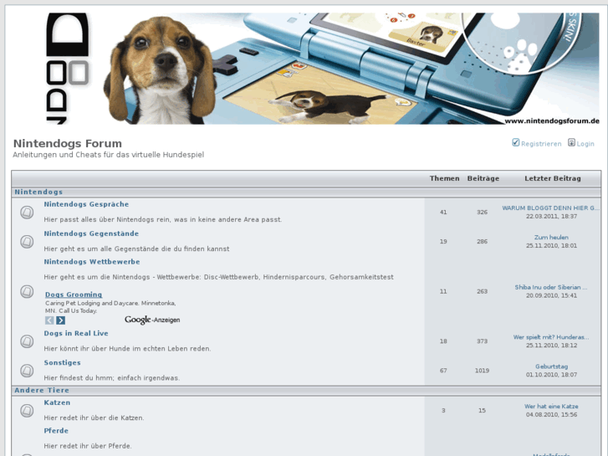608x456 pixels.
Task: Click the forum status icon beside Sonstiges
Action: pyautogui.click(x=27, y=371)
